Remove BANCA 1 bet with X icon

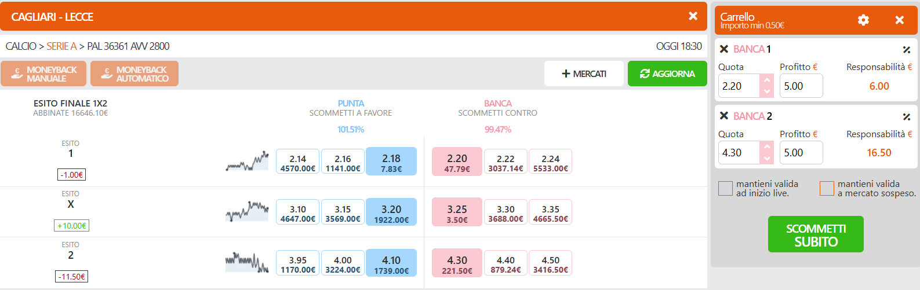(x=724, y=49)
